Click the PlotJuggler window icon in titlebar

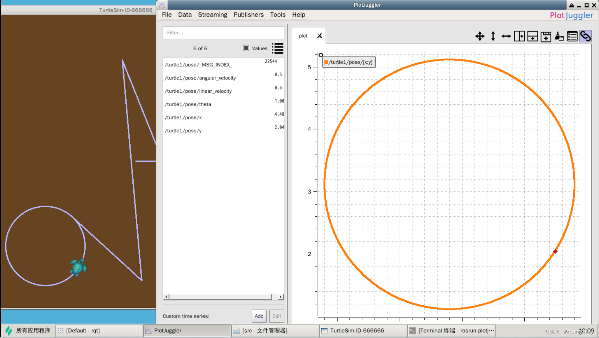[x=162, y=5]
